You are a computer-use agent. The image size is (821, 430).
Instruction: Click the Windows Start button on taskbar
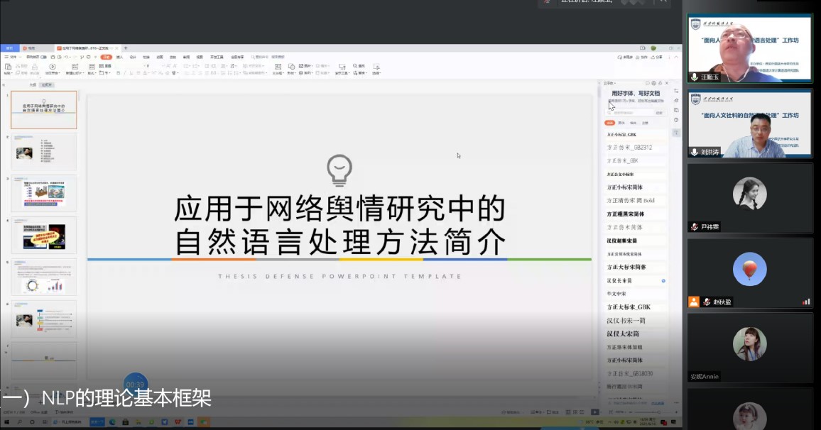coord(6,422)
